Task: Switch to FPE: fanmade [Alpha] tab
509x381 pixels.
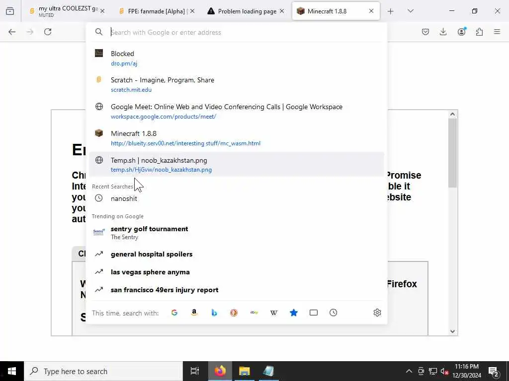Action: [x=157, y=11]
